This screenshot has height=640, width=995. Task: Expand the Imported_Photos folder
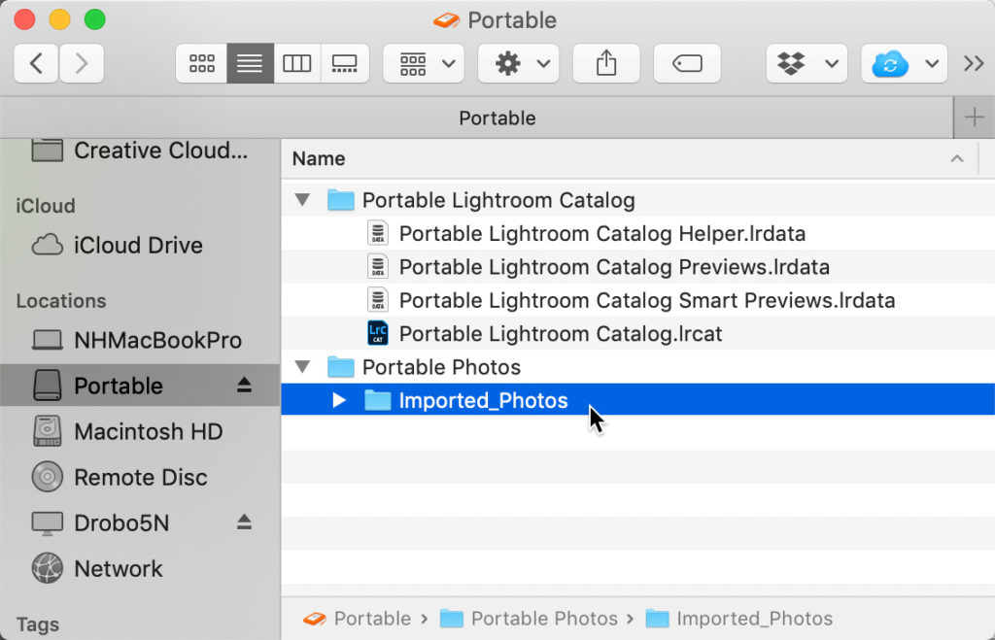click(339, 399)
